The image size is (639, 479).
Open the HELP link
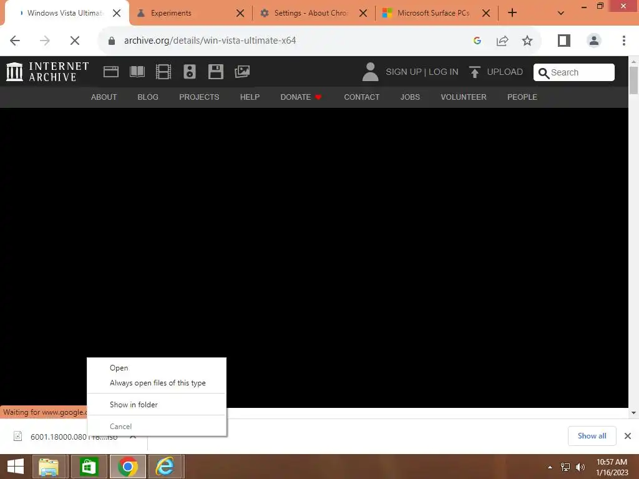(250, 97)
